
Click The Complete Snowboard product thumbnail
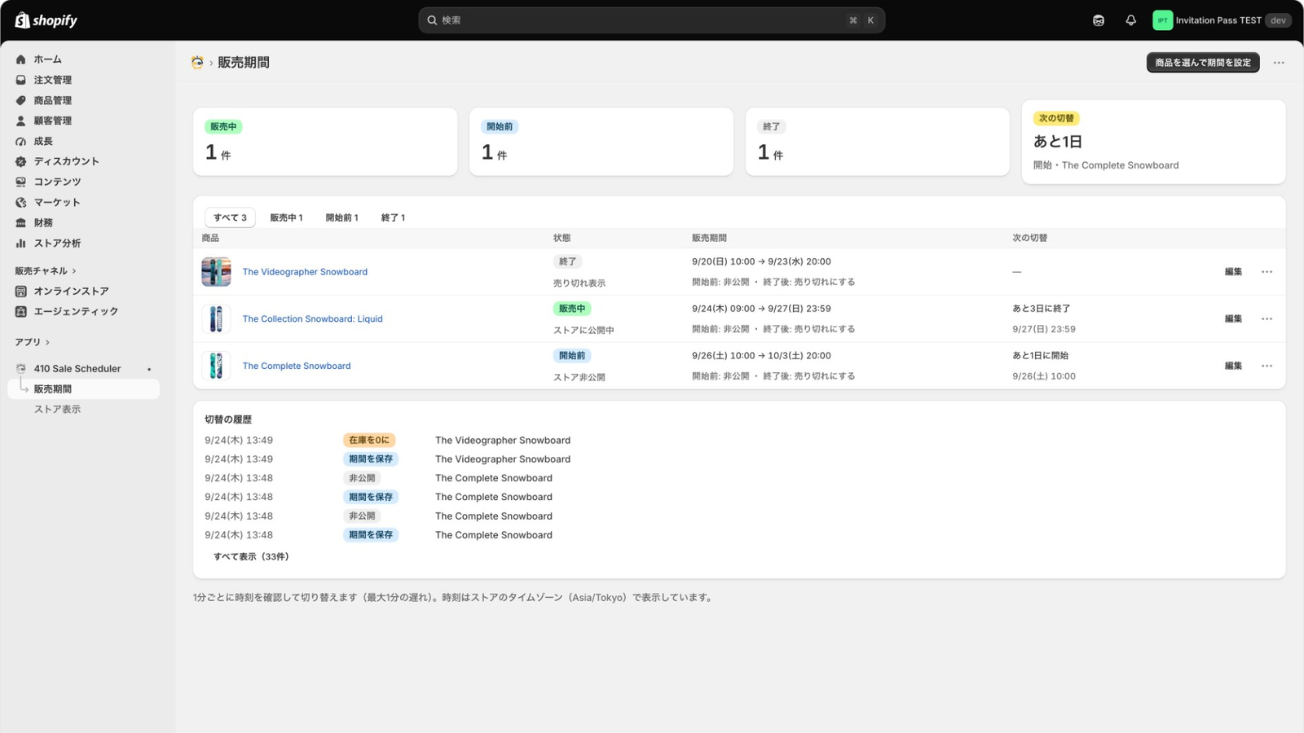216,366
